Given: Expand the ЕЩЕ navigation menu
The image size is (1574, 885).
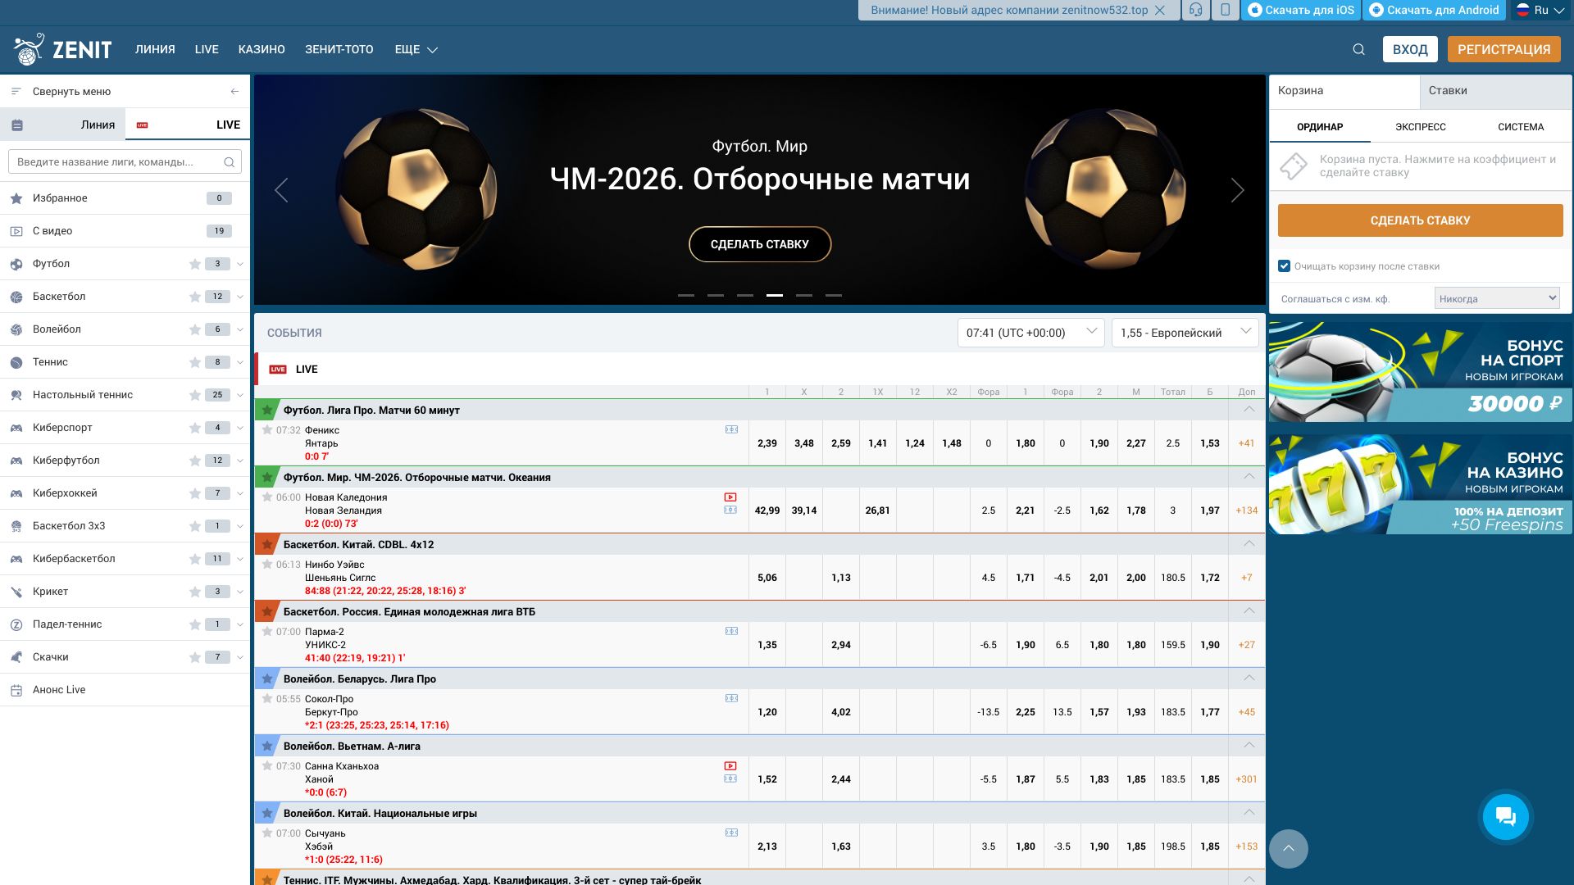Looking at the screenshot, I should pos(416,50).
